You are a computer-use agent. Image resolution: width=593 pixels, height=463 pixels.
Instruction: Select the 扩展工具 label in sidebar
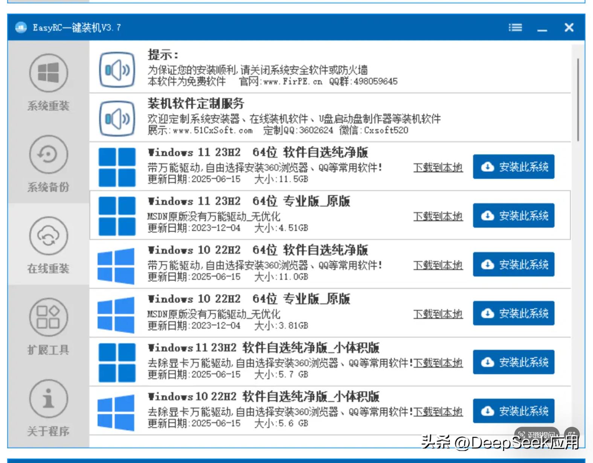coord(48,350)
